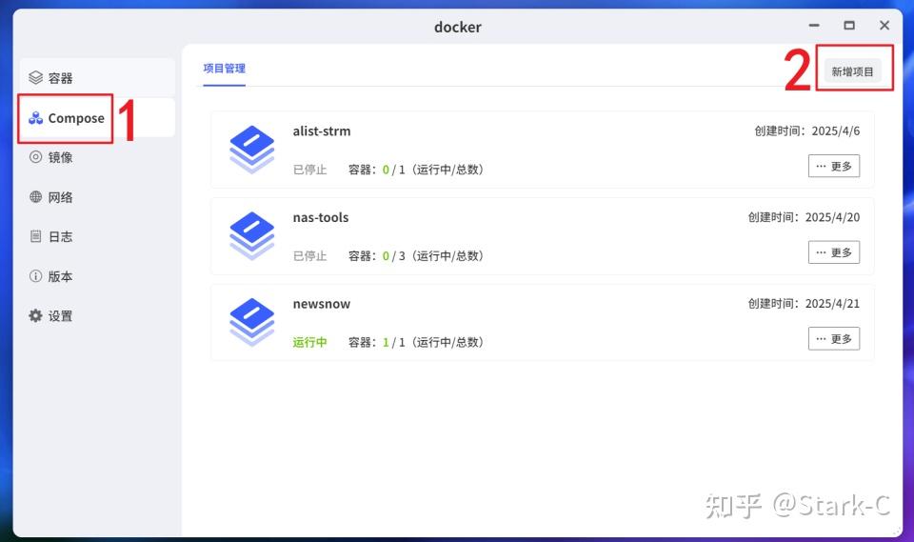Screen dimensions: 914x542
Task: Click creation date 2025/4/6
Action: [x=835, y=130]
